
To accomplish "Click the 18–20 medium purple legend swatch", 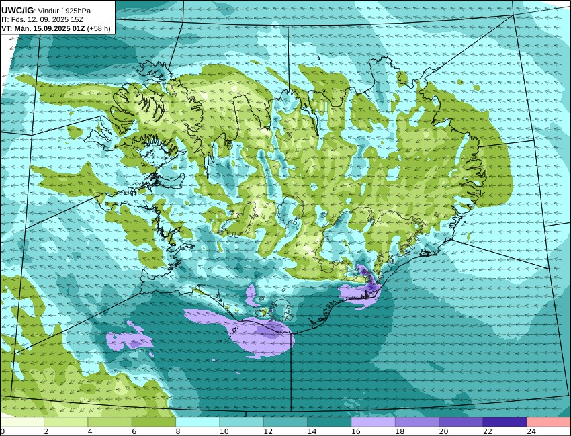I will coord(417,422).
